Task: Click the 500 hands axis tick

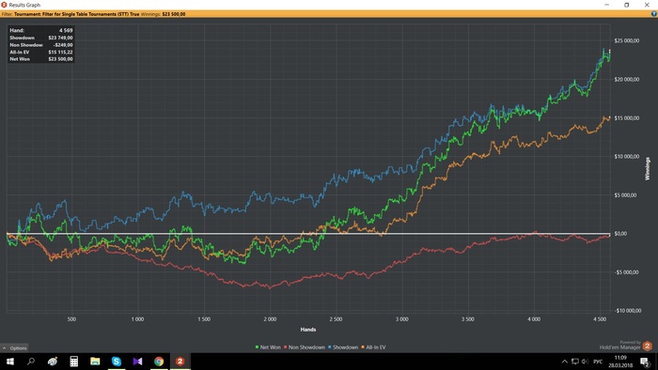Action: [x=71, y=319]
